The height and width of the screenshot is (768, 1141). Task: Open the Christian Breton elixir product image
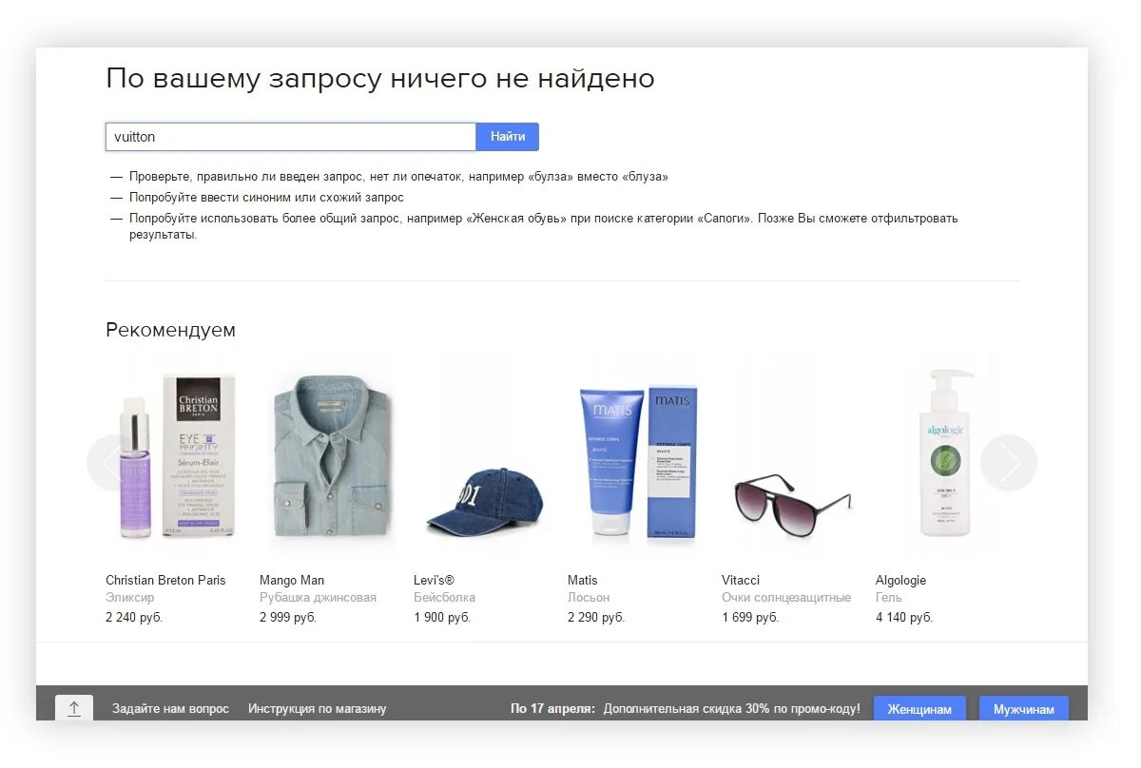pyautogui.click(x=177, y=454)
